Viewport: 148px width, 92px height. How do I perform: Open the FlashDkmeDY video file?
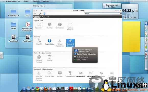coord(28,38)
